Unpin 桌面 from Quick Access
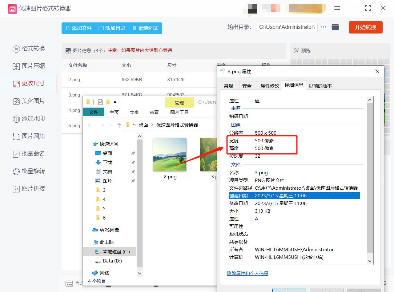The height and width of the screenshot is (292, 394). pyautogui.click(x=133, y=153)
